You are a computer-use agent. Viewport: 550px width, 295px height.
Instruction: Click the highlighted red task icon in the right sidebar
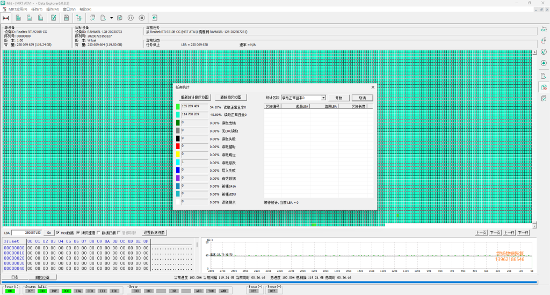544,87
